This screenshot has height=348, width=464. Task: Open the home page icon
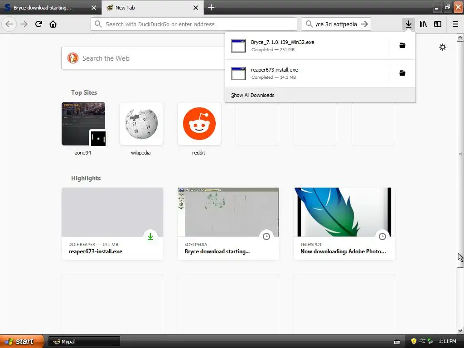(53, 24)
